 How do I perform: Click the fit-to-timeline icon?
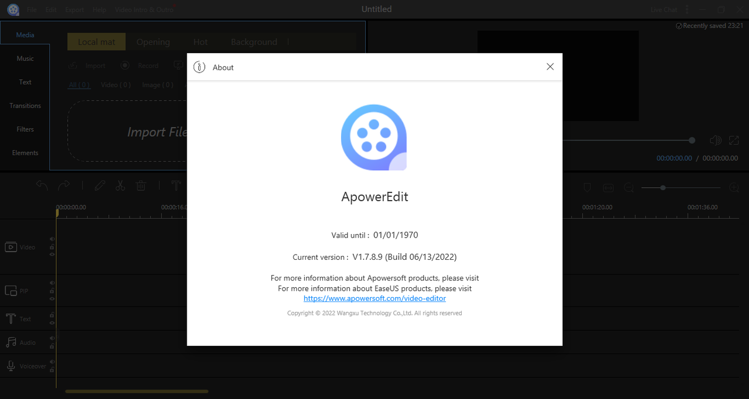tap(608, 187)
